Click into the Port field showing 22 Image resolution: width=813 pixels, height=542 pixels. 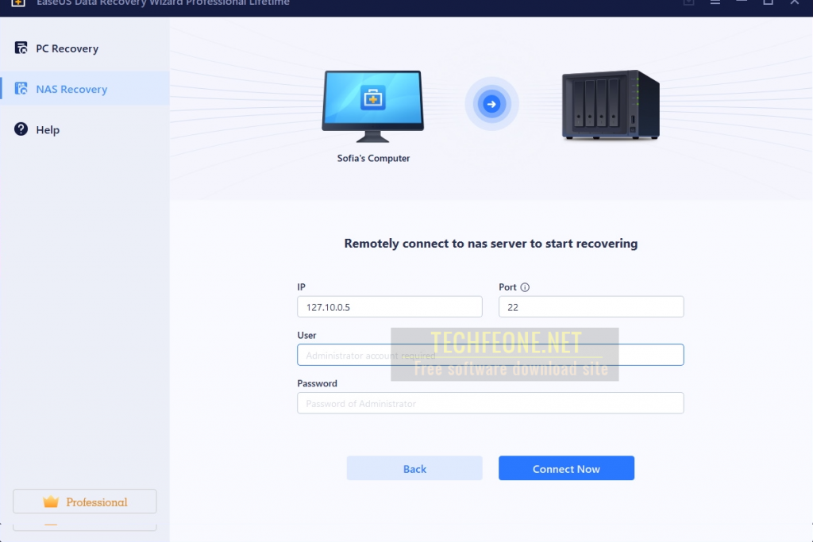[x=591, y=307]
